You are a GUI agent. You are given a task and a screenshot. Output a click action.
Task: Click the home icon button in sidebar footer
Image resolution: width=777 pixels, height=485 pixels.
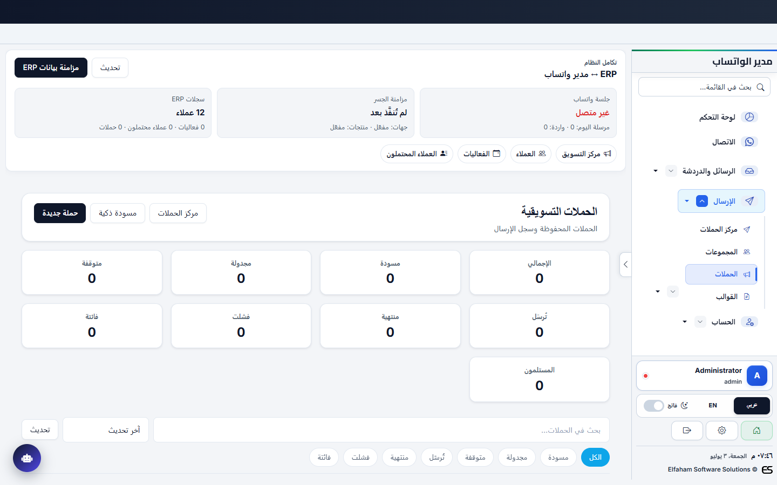pyautogui.click(x=756, y=431)
